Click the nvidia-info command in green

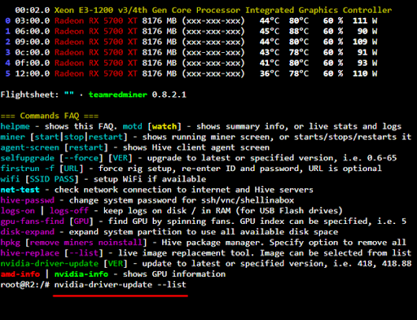pos(81,274)
